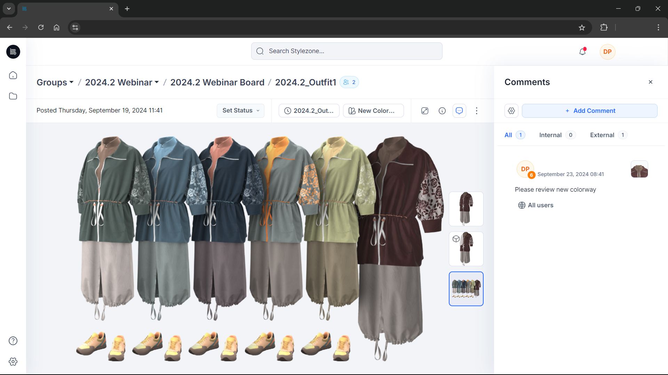
Task: Expand the Set Status dropdown
Action: [240, 110]
